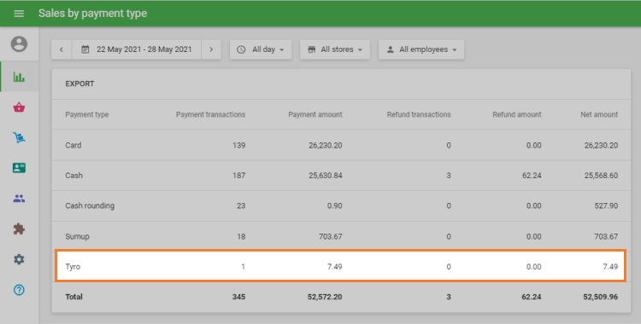
Task: Open the Items basket icon
Action: click(x=19, y=107)
